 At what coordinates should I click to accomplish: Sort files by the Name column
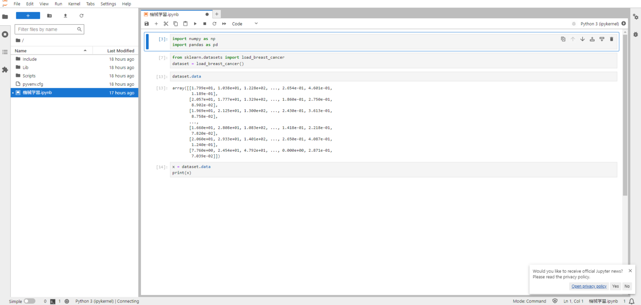tap(21, 51)
